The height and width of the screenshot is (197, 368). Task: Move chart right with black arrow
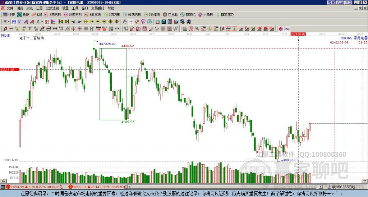click(x=79, y=22)
